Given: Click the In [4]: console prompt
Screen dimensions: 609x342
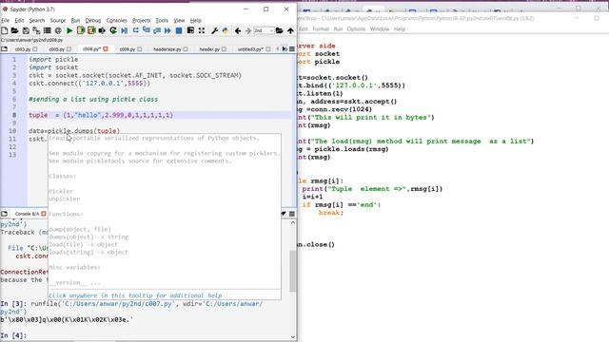Looking at the screenshot, I should [x=13, y=335].
